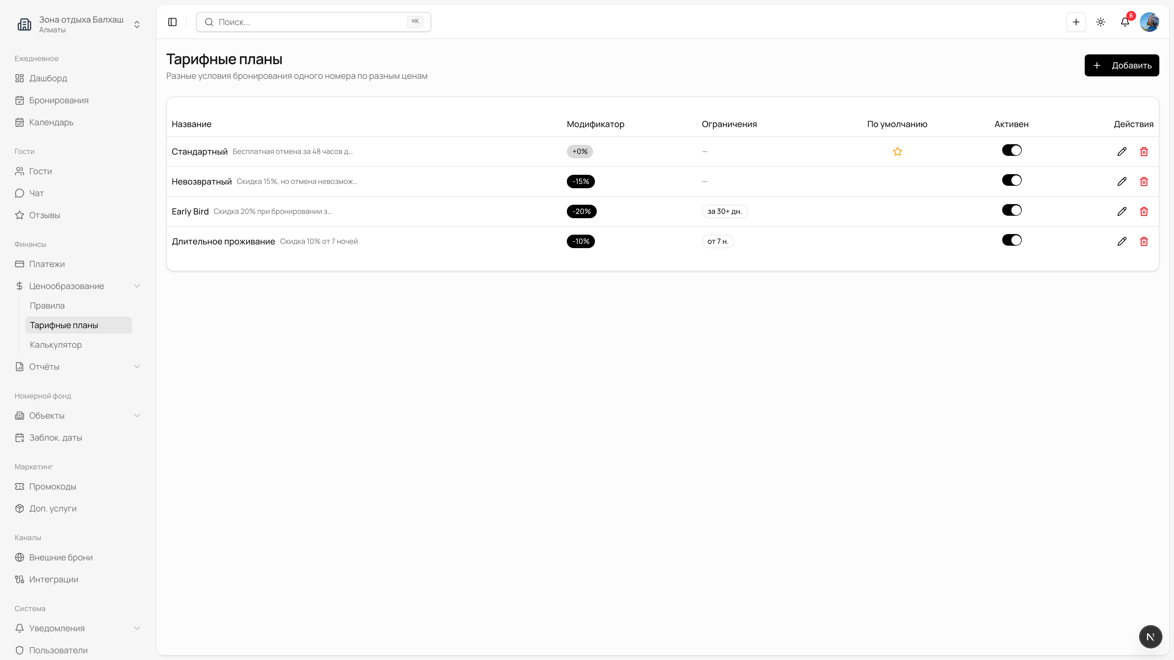1174x660 pixels.
Task: Open the user avatar profile menu
Action: (x=1149, y=22)
